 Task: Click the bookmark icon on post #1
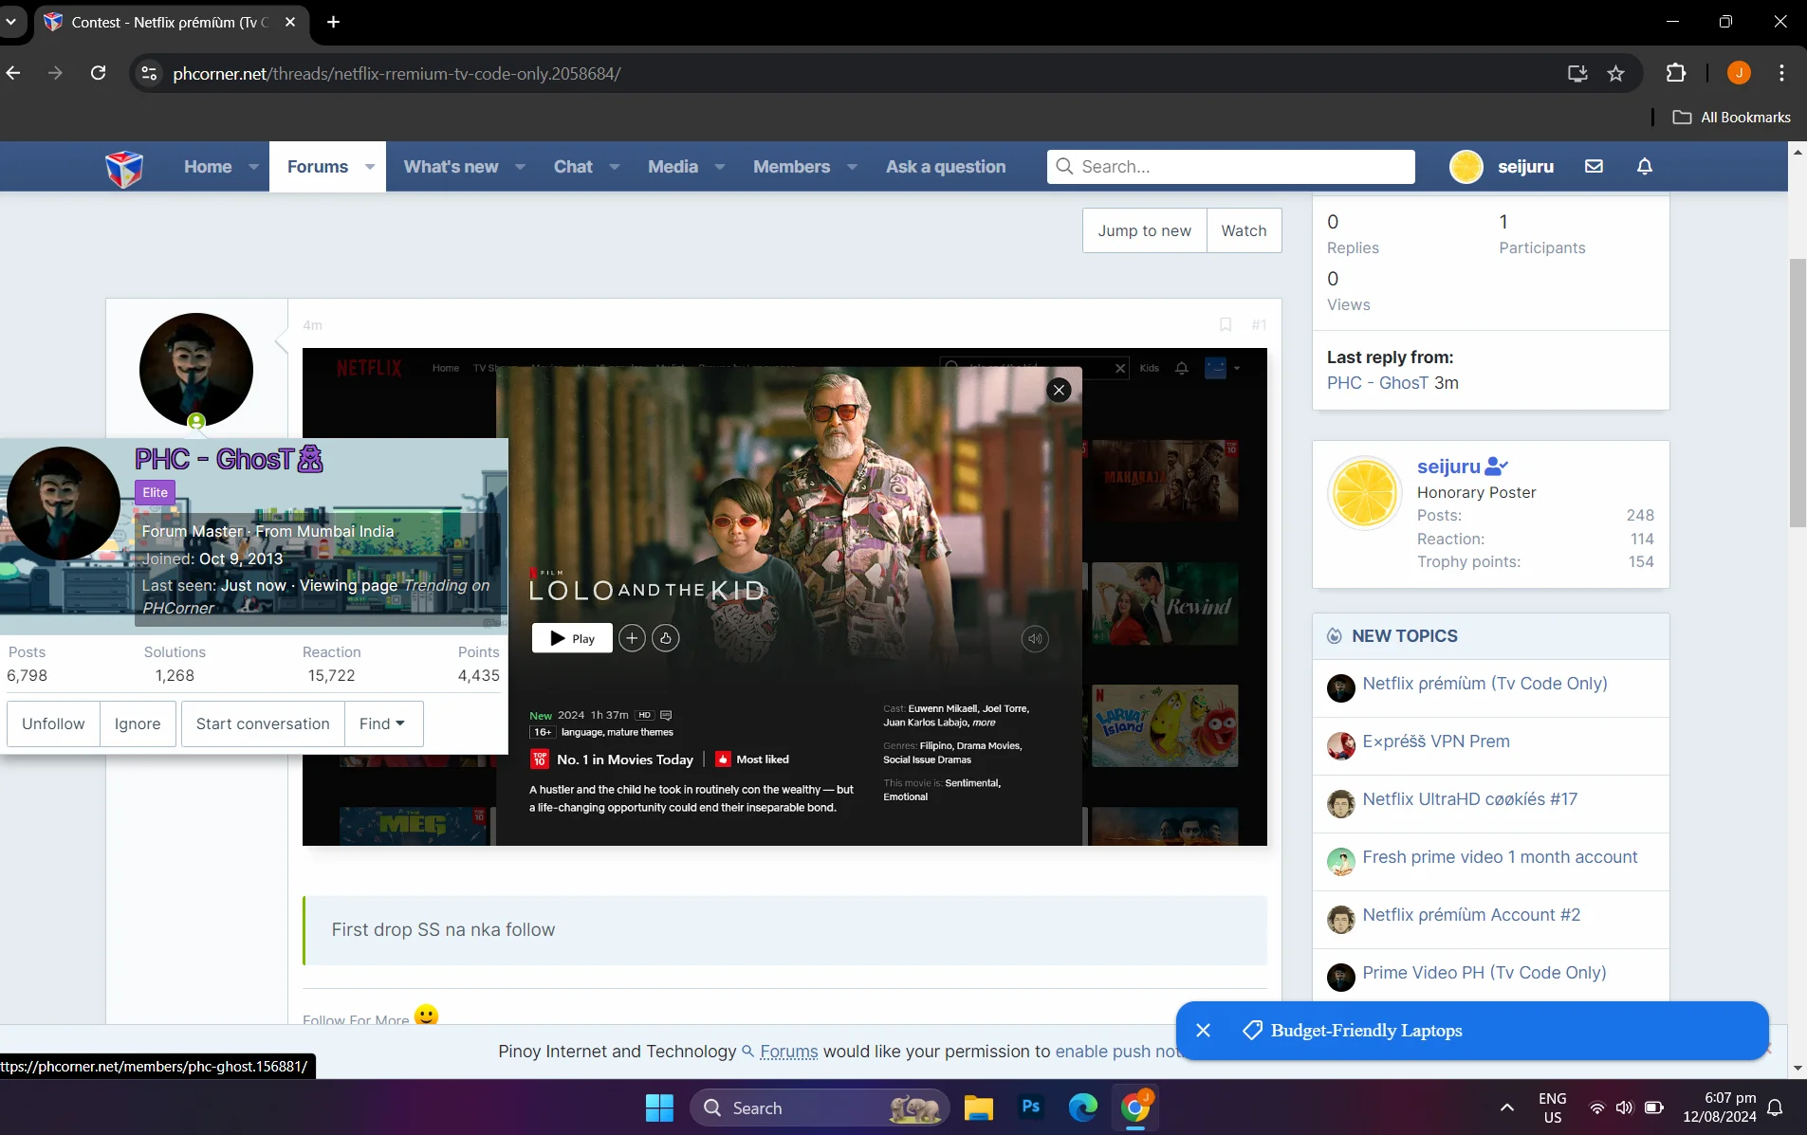point(1226,324)
